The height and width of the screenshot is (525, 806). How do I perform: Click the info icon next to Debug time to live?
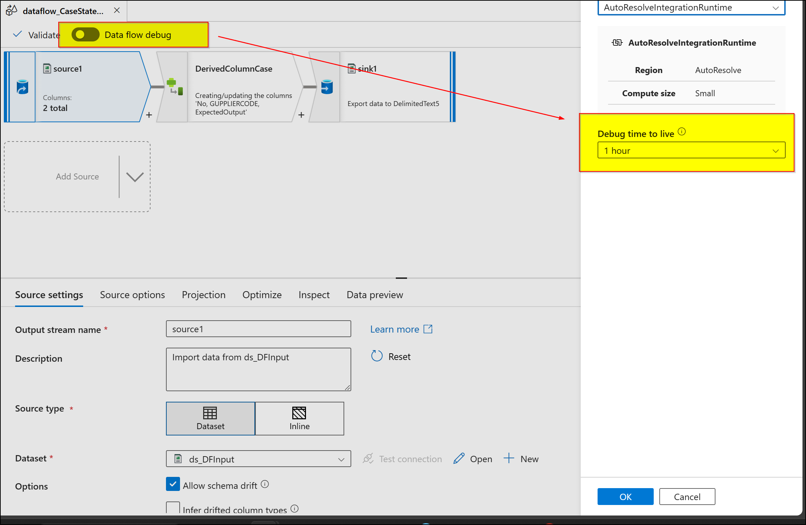pyautogui.click(x=682, y=132)
